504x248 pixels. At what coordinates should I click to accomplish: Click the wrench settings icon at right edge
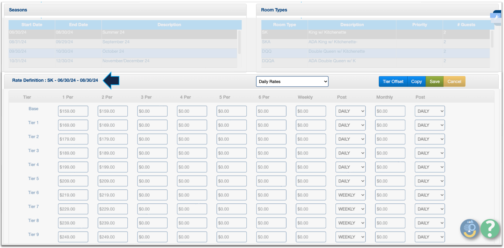[x=497, y=17]
